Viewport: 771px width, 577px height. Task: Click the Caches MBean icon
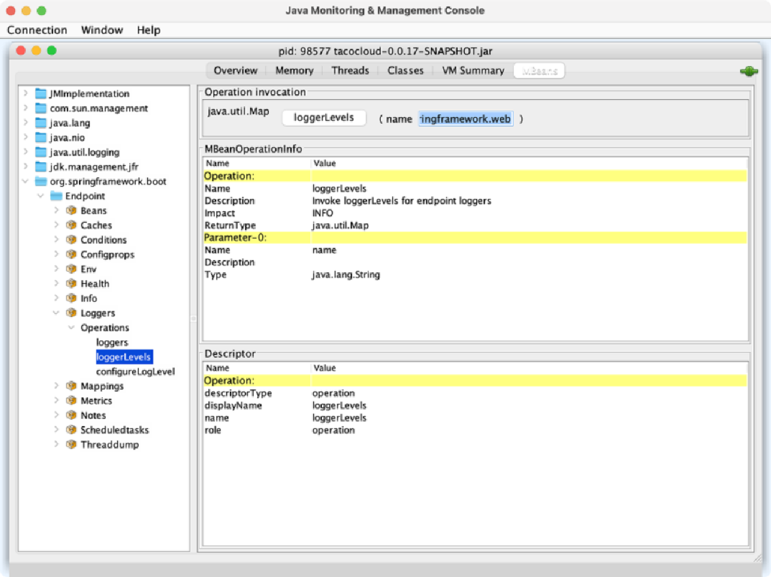point(71,225)
